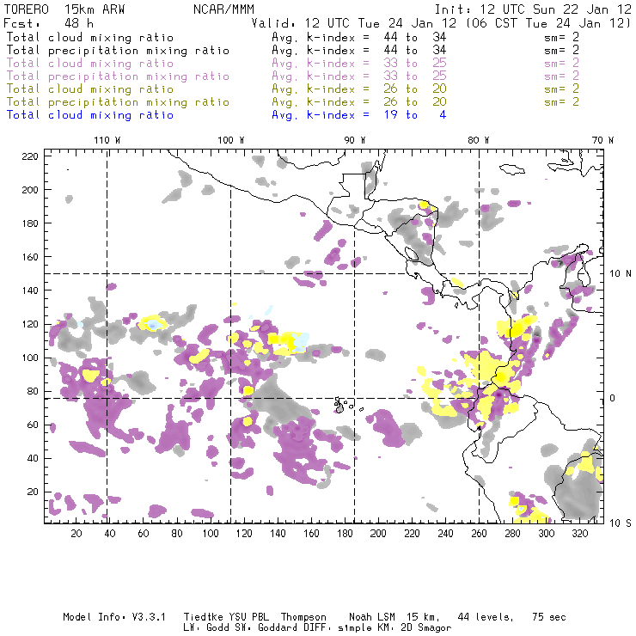This screenshot has width=636, height=636.
Task: Click the x-axis tick label '180'
Action: click(345, 534)
